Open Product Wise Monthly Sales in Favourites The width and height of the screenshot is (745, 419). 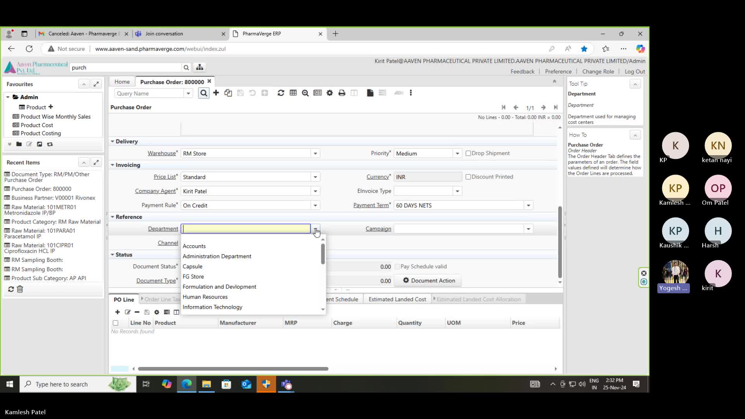click(55, 117)
